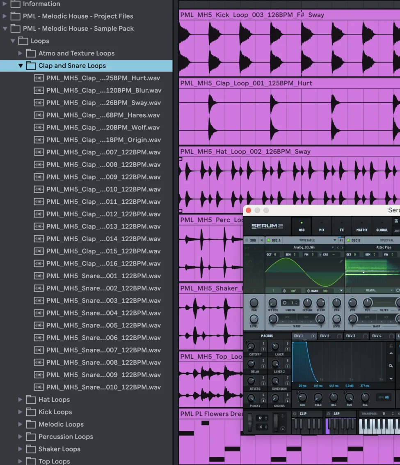The height and width of the screenshot is (465, 400).
Task: Click the ENV 1 modulation count badge
Action: pos(313,336)
